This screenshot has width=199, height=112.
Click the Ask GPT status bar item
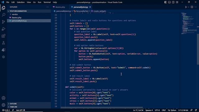click(21, 110)
